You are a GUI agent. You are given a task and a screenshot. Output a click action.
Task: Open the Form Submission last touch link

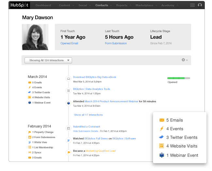tap(116, 43)
